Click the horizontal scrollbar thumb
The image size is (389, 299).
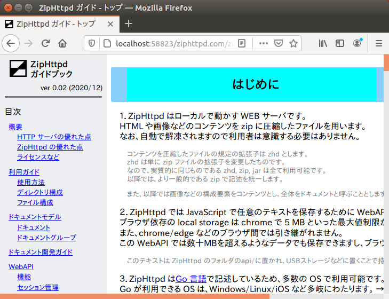[134, 296]
